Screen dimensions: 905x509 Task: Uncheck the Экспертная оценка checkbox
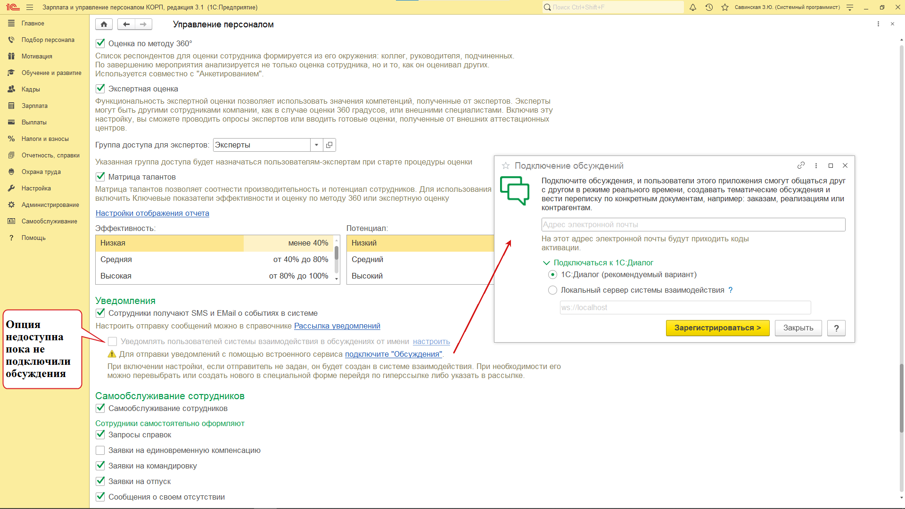[100, 89]
